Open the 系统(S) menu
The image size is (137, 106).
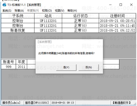7,11
